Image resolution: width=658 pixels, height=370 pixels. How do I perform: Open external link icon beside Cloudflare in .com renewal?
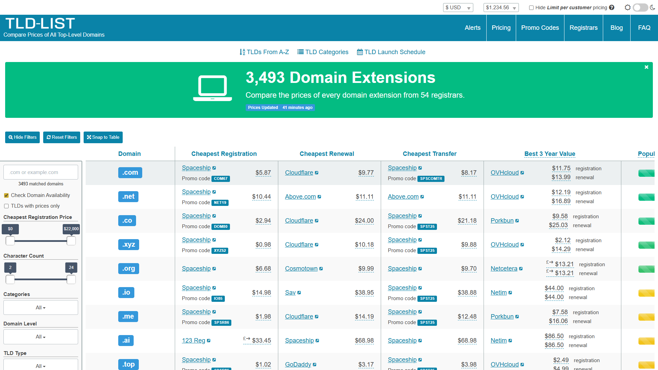[317, 173]
